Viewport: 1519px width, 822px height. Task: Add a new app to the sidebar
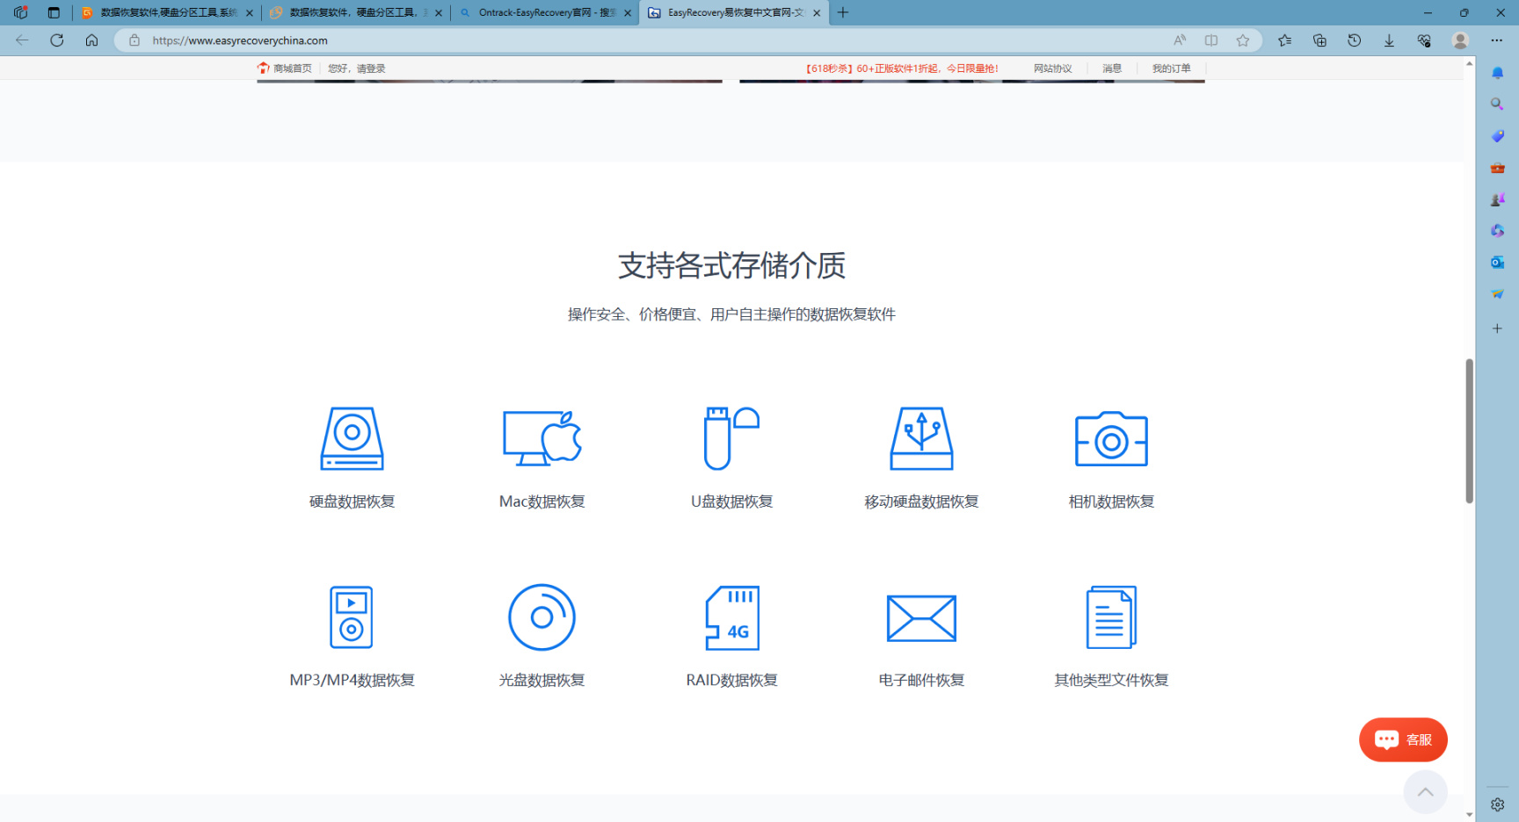[1497, 328]
